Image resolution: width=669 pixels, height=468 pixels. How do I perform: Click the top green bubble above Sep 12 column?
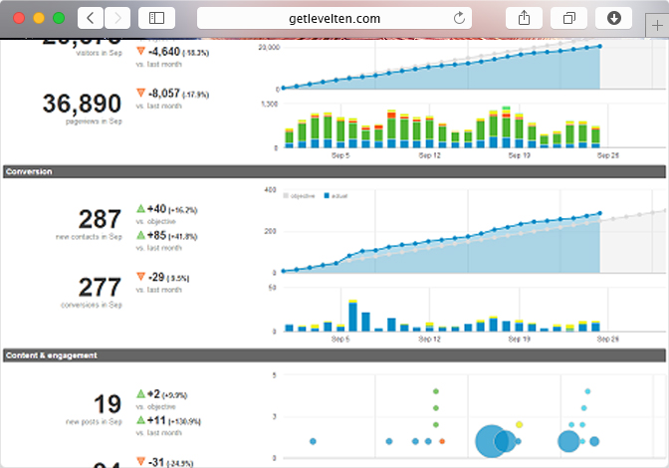click(436, 391)
